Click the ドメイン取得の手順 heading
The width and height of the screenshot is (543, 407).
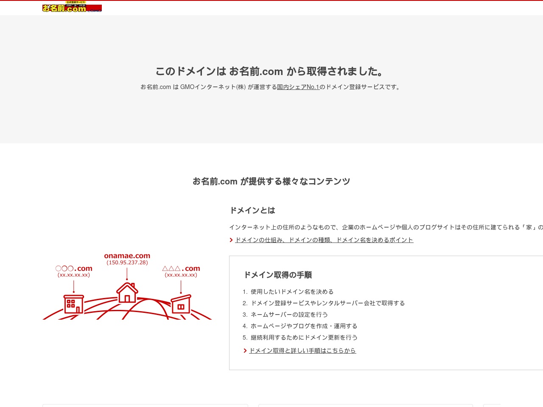point(278,275)
